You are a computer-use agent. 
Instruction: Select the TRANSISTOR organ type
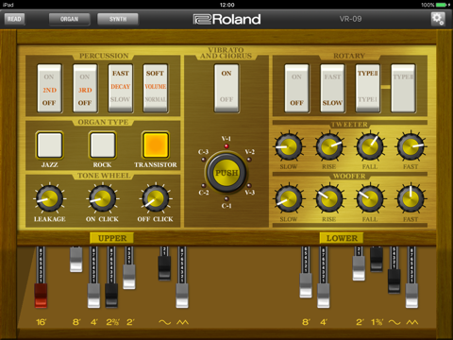coord(156,145)
